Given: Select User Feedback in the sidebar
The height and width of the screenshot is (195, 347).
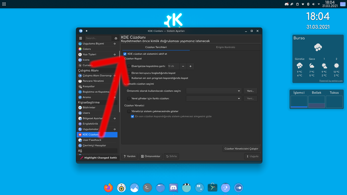Looking at the screenshot, I should (x=97, y=140).
